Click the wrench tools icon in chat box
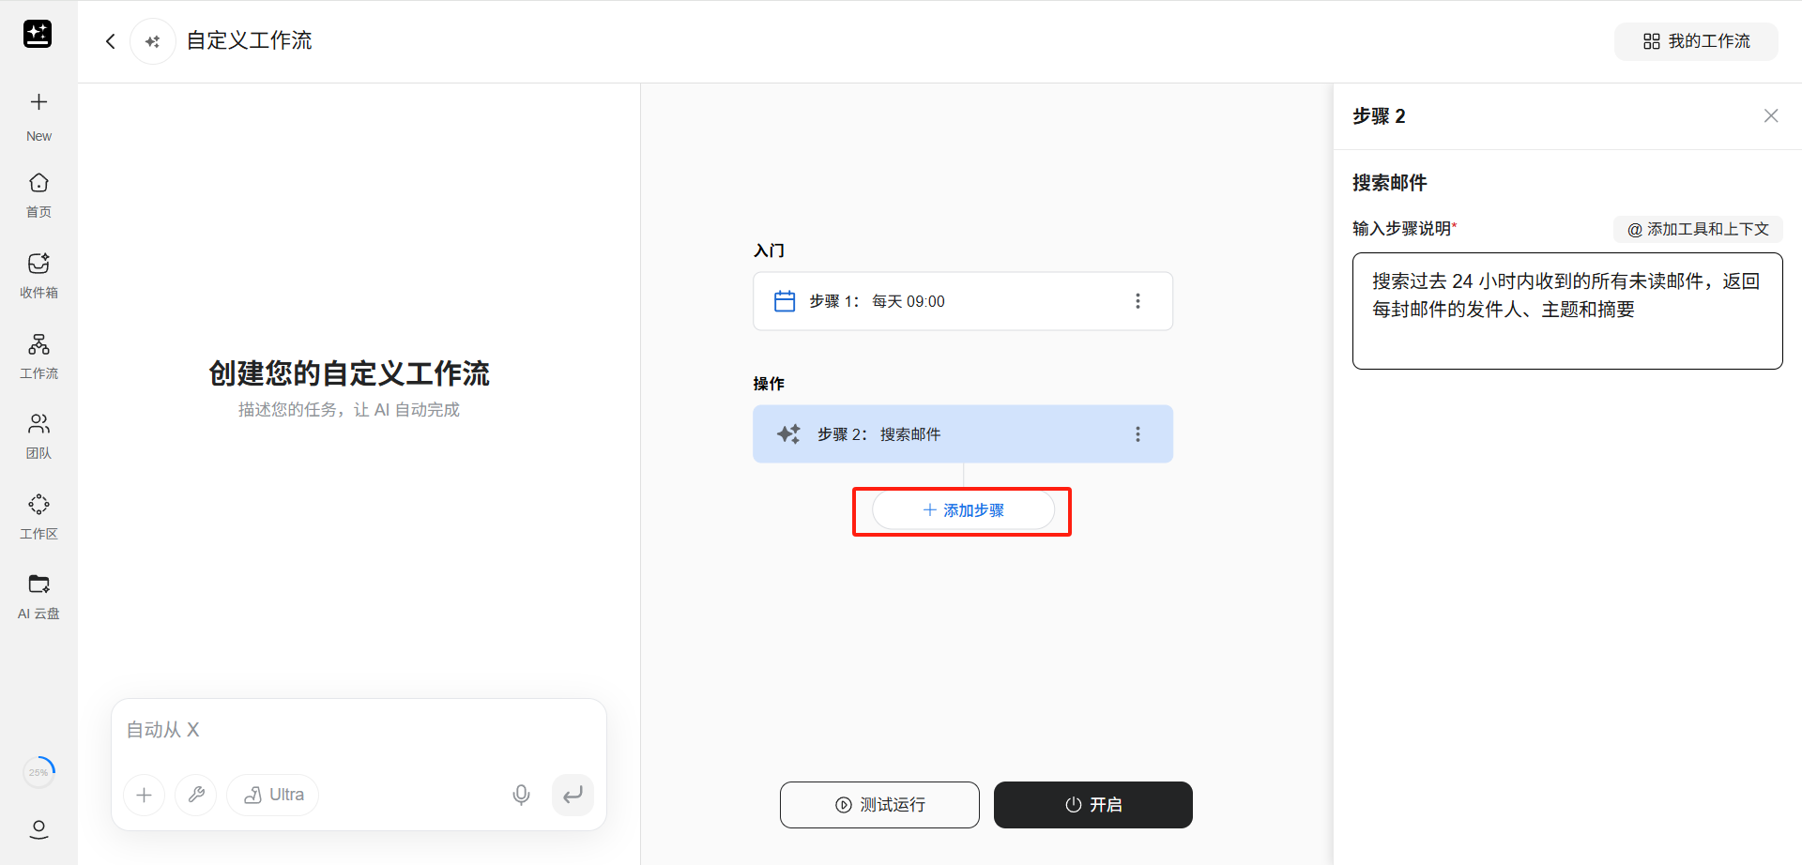This screenshot has height=865, width=1802. [196, 796]
